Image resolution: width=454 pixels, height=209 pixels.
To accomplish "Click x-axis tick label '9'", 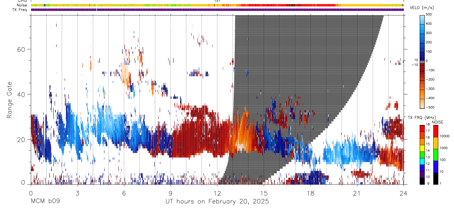I will 170,193.
